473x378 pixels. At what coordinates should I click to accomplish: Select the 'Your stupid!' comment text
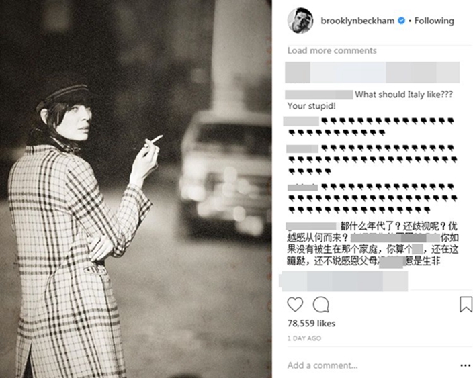tap(311, 106)
